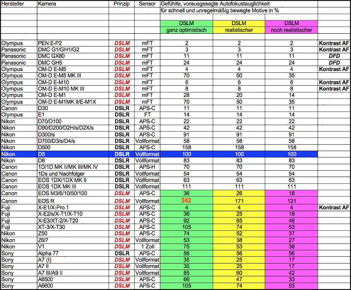The image size is (351, 290).
Task: Click the "121" value in the magenta column
Action: (291, 201)
